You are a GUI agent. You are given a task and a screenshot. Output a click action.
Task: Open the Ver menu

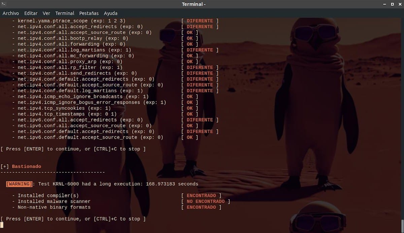(46, 13)
